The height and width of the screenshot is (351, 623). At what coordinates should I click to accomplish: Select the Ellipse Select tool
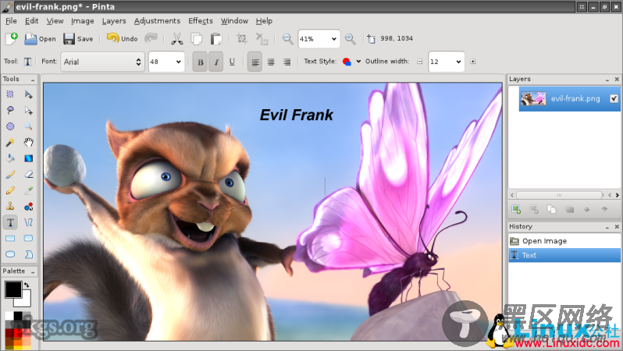tap(10, 126)
